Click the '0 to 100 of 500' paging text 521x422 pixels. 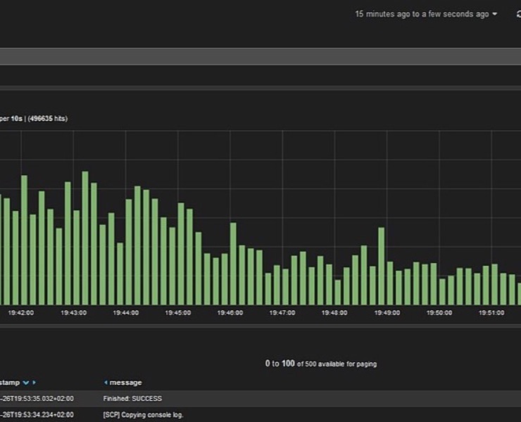tap(320, 364)
